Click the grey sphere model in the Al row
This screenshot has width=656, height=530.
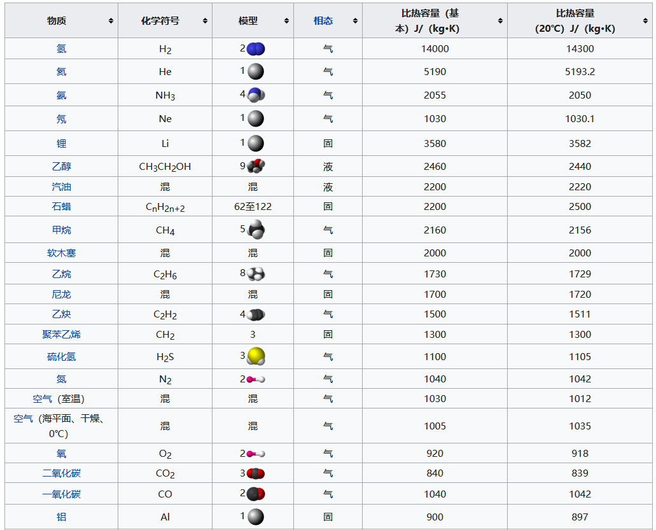pos(256,517)
